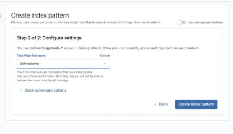Image resolution: width=233 pixels, height=134 pixels.
Task: Open the Time Filter field name dropdown
Action: 64,64
